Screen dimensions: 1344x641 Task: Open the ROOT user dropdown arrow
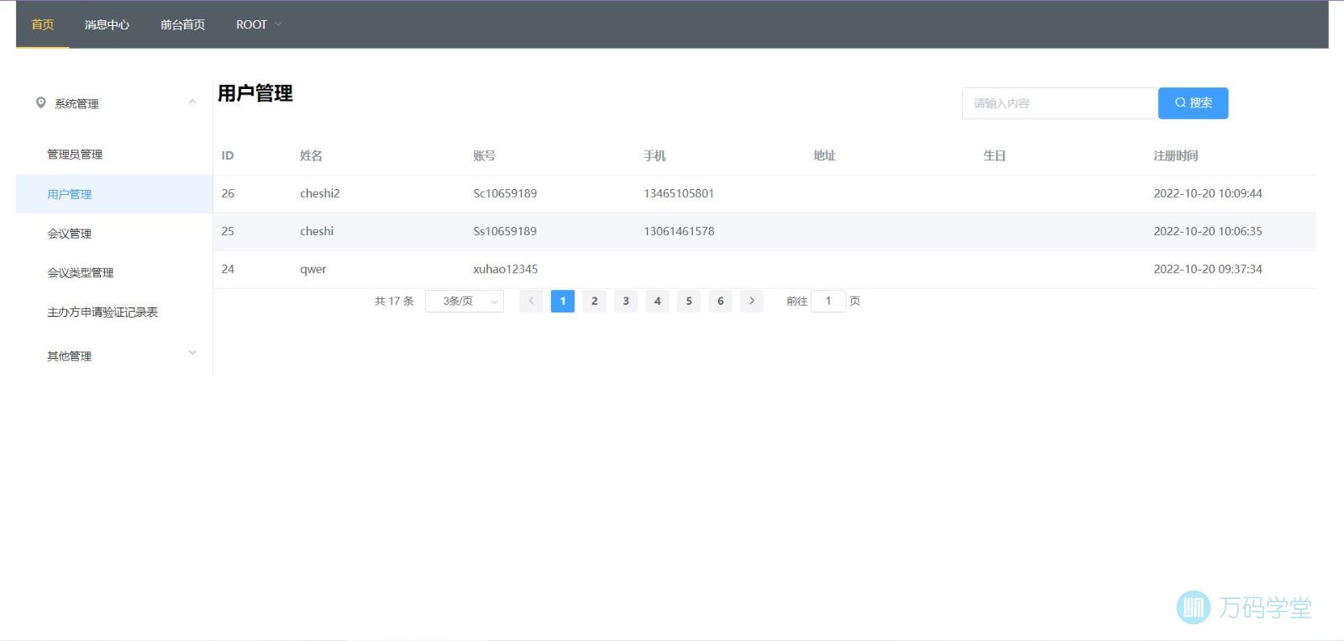click(278, 24)
